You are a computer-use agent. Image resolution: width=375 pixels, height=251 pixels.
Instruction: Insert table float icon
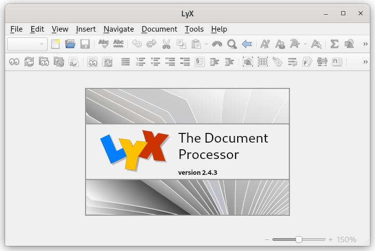coord(263,62)
